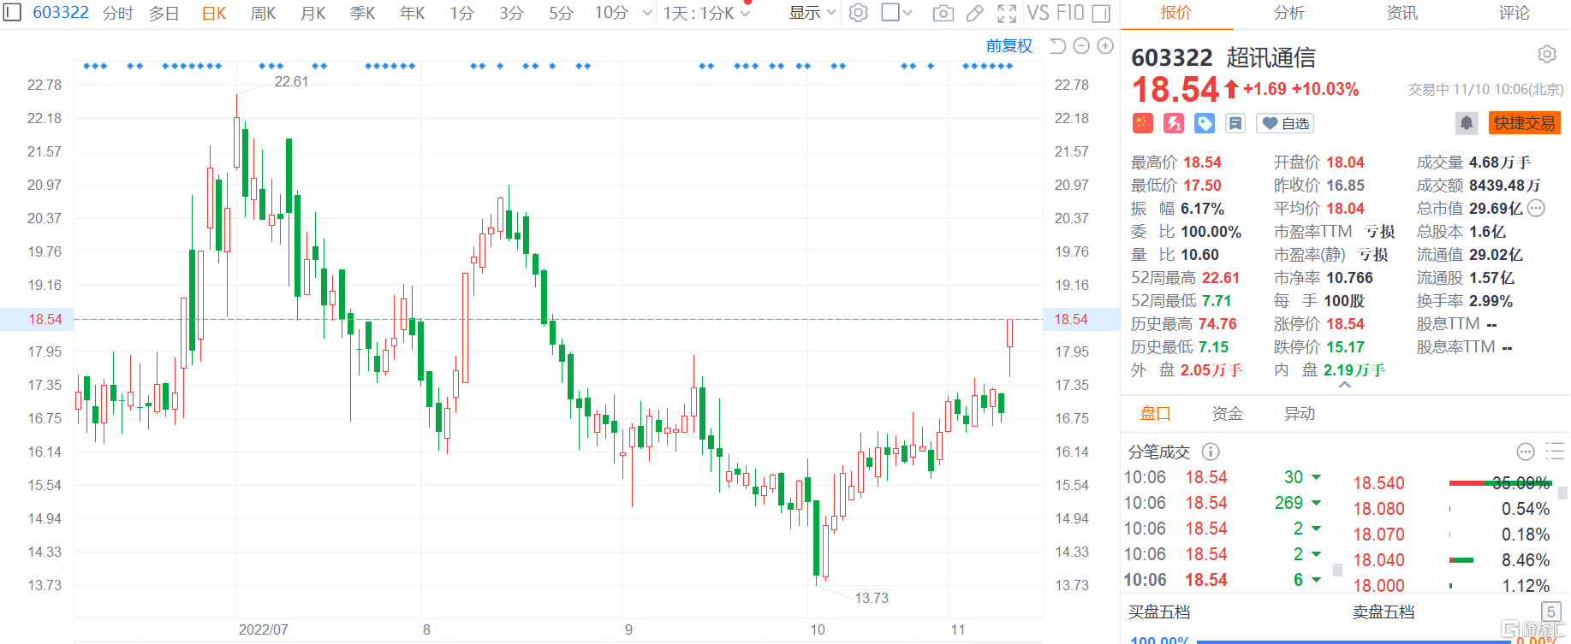Click the China flag market icon
The image size is (1571, 644).
click(x=1143, y=123)
